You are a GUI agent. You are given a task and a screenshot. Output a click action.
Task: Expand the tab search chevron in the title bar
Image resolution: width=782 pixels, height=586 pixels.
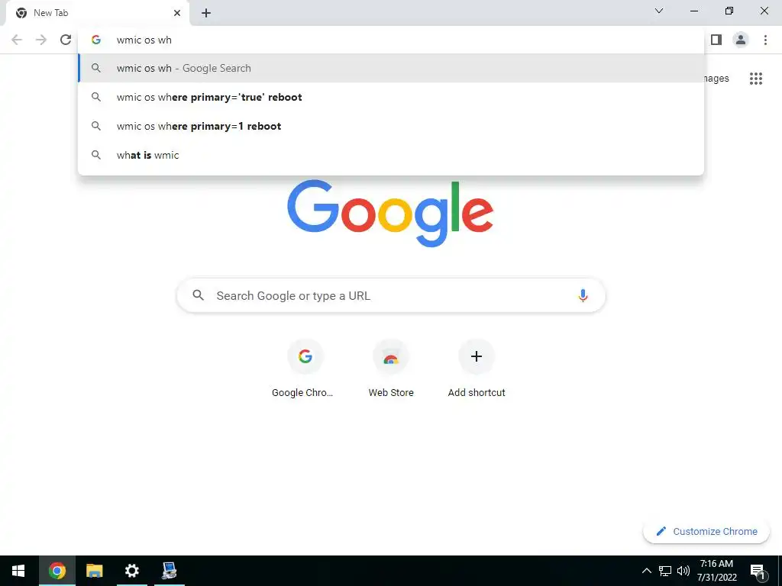pos(659,11)
